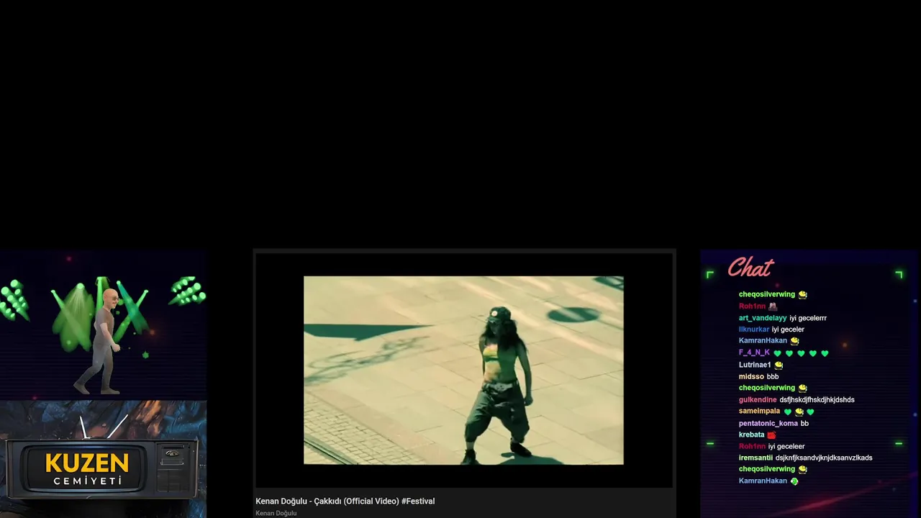This screenshot has width=921, height=518.
Task: Click the first green heart after F_4_N_K
Action: point(777,353)
